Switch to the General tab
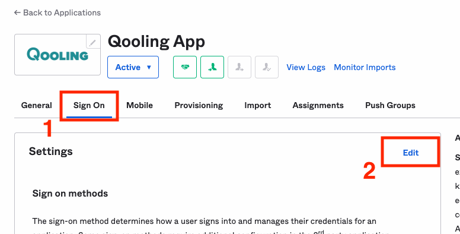Viewport: 460px width, 234px height. click(x=36, y=105)
